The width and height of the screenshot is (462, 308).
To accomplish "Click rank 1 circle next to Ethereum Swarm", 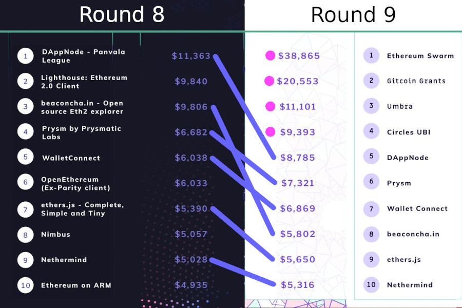I will click(x=371, y=55).
